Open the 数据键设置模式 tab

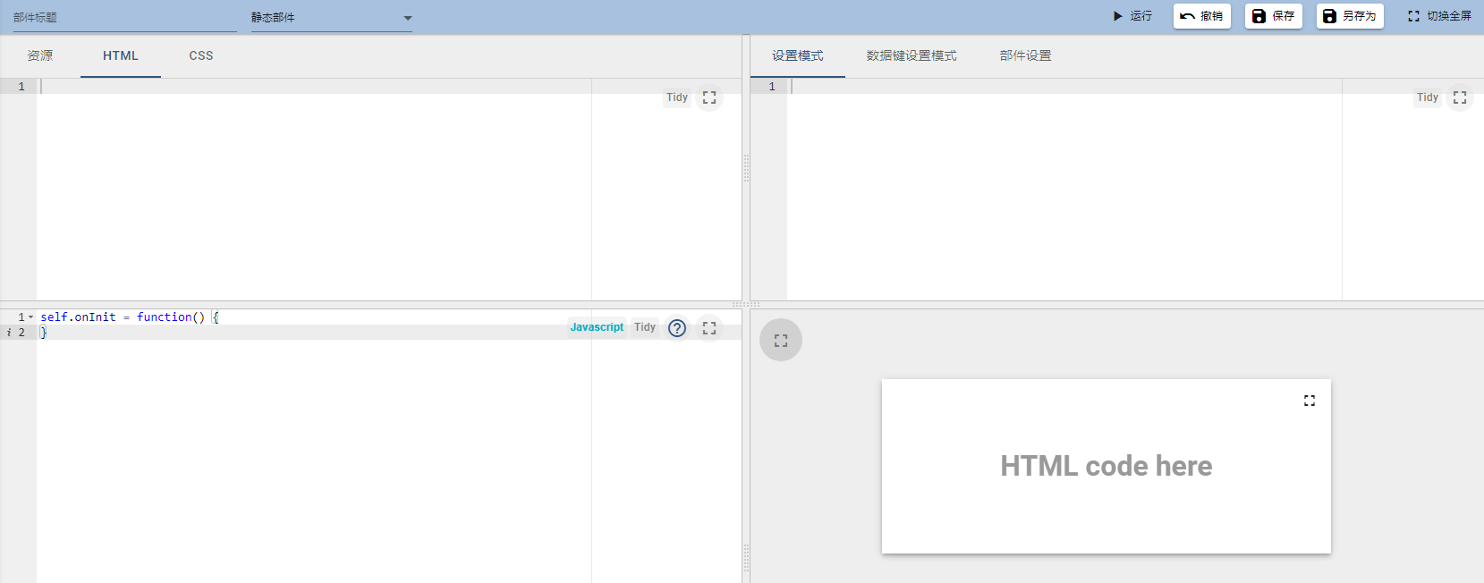(x=912, y=55)
